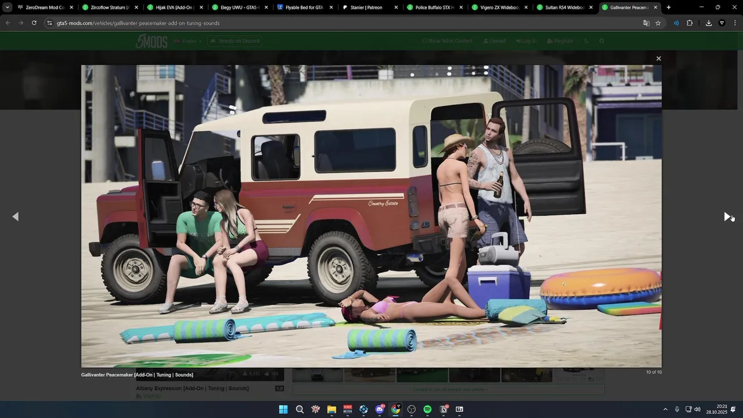Close the image lightbox with the X

point(658,59)
